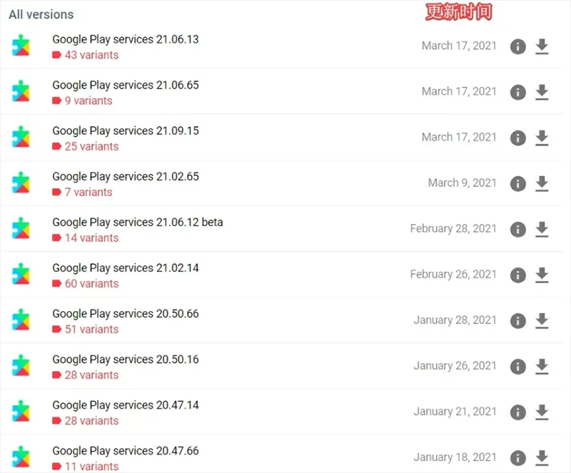The width and height of the screenshot is (571, 473).
Task: Download Google Play services 20.50.66
Action: click(x=542, y=320)
